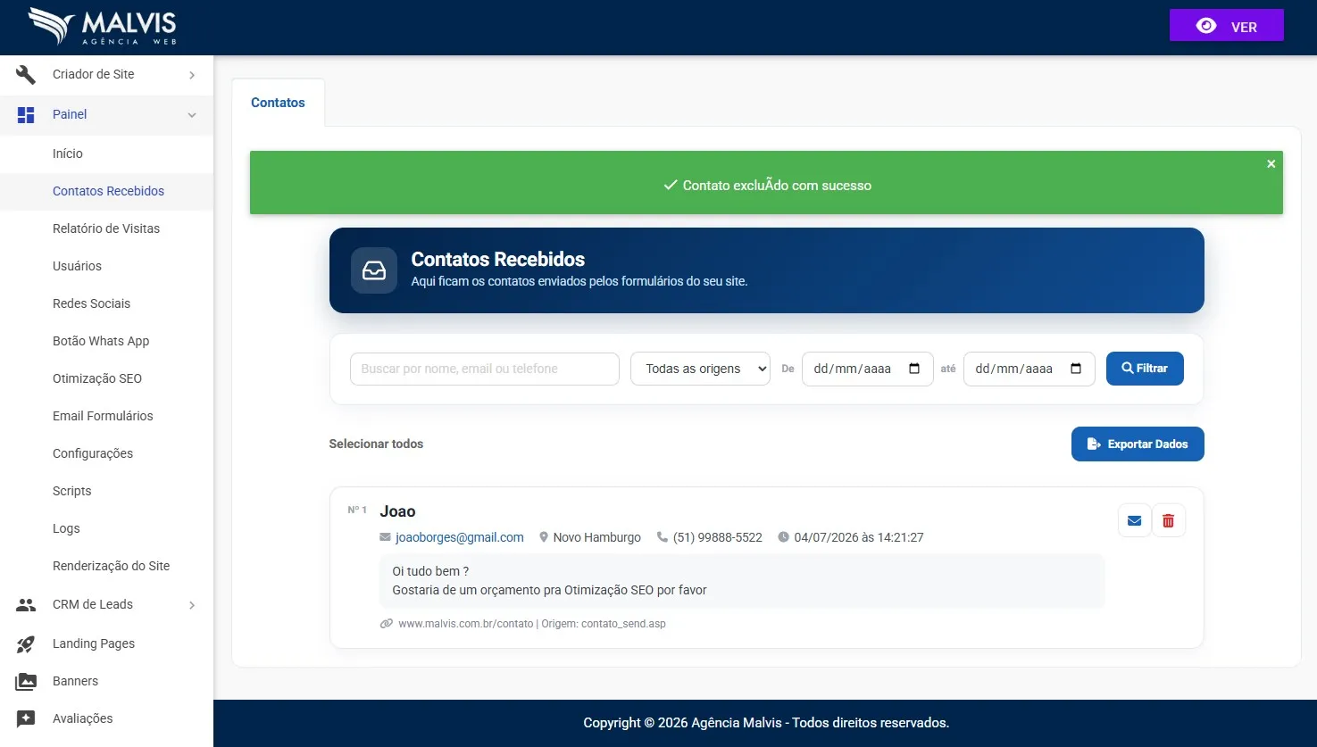Expand the CRM de Leads submenu
Screen dimensions: 1317x747
[x=192, y=606]
